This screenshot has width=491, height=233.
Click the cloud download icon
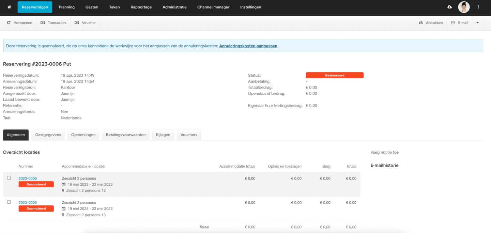click(x=449, y=7)
